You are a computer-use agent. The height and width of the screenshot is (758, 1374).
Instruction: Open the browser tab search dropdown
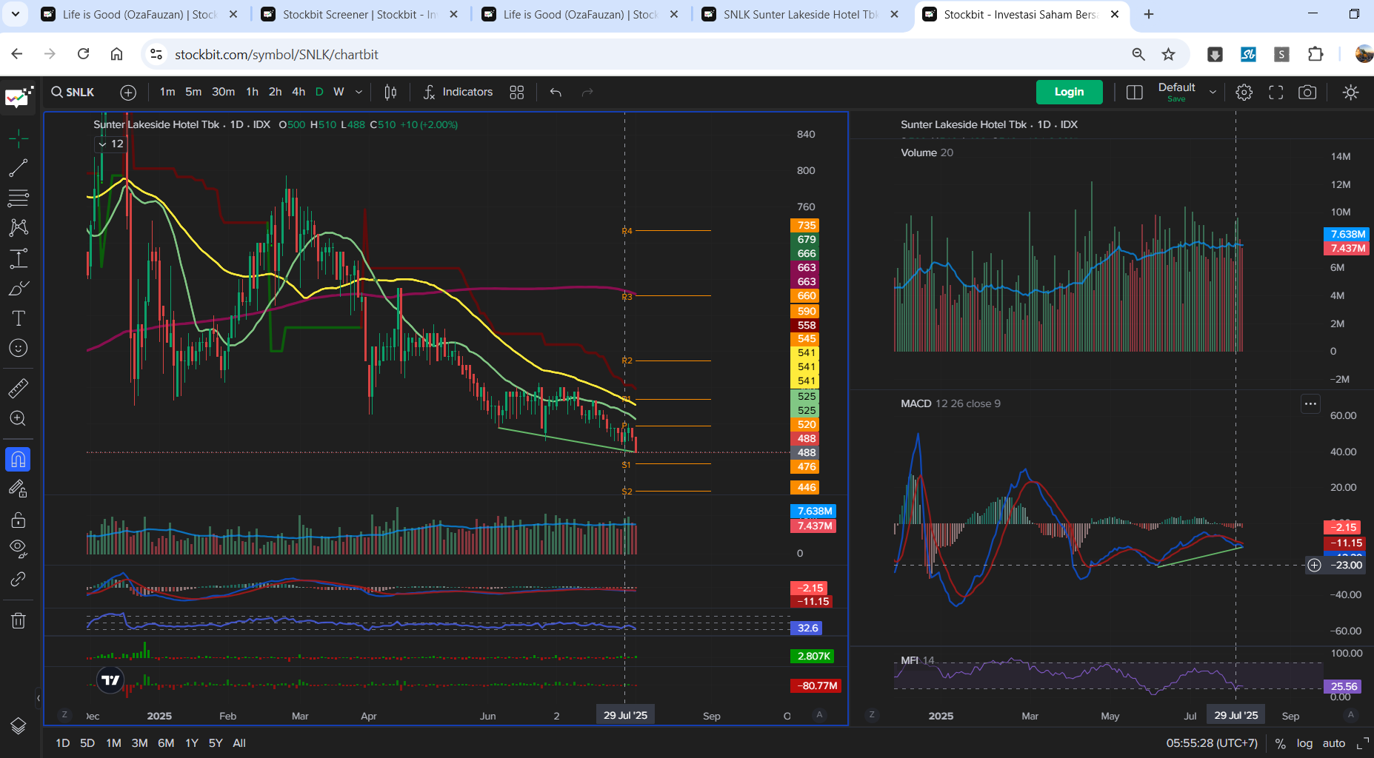15,14
